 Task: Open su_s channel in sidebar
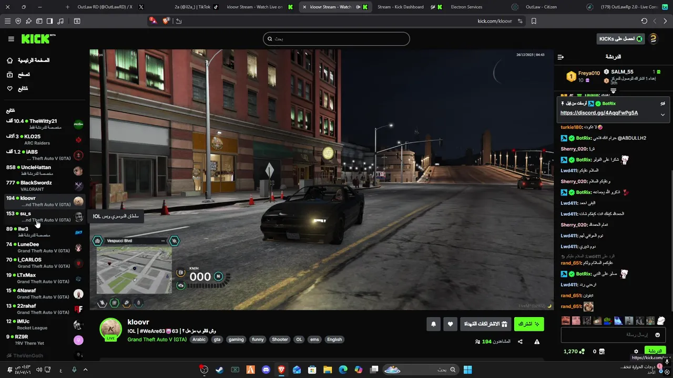point(44,216)
